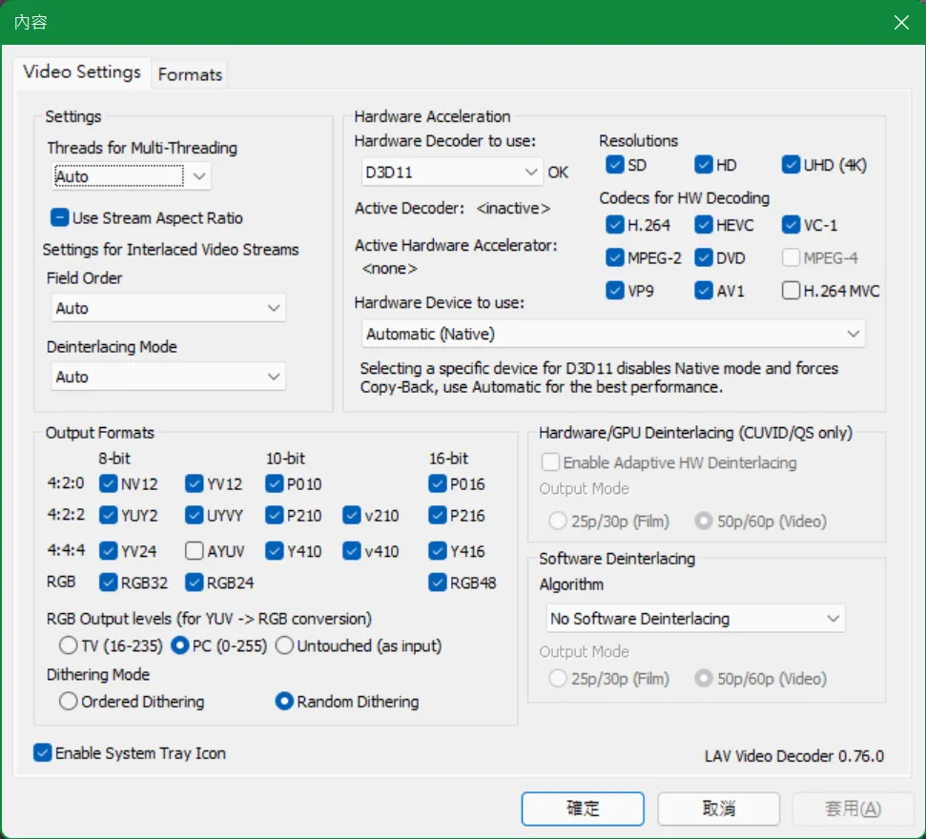Select TV (16-235) RGB output level
Image resolution: width=926 pixels, height=839 pixels.
tap(69, 646)
